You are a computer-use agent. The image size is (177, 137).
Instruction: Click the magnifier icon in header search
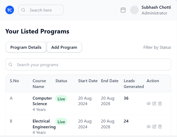coord(23,10)
